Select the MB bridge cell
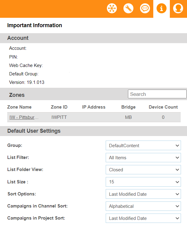187x225 pixels. pos(128,117)
